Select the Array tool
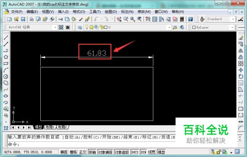Image resolution: width=247 pixels, height=157 pixels. 241,63
